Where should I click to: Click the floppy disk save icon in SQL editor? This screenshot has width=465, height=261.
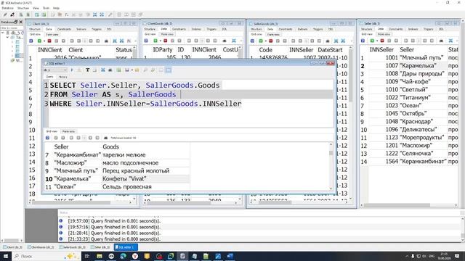coord(127,70)
